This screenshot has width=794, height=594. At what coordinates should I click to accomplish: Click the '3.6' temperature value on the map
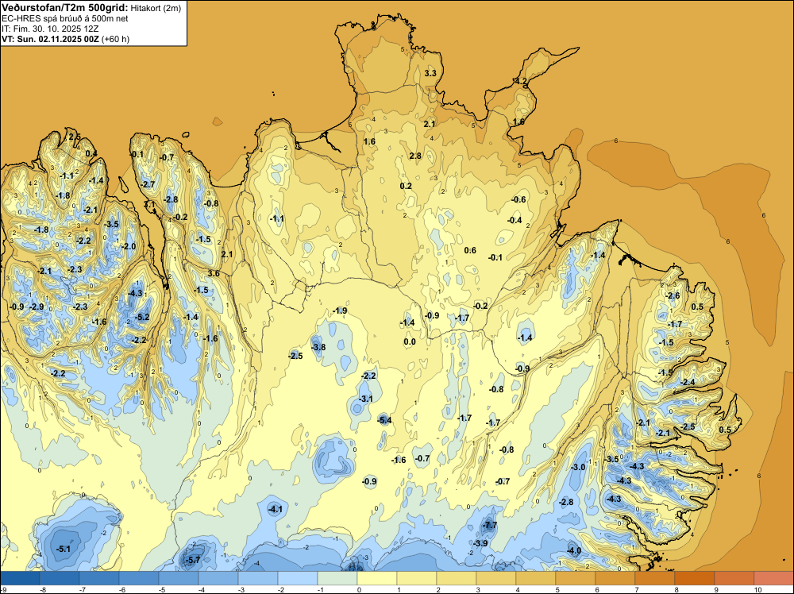point(214,273)
